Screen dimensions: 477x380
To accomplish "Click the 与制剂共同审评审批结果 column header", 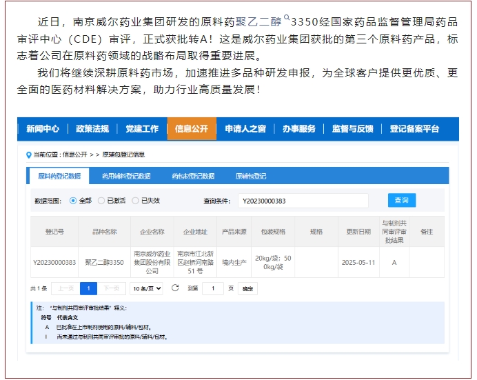I will [x=394, y=232].
